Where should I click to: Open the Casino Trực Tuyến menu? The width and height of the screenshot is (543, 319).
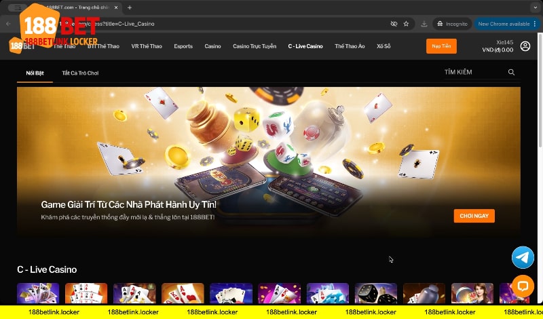tap(255, 46)
